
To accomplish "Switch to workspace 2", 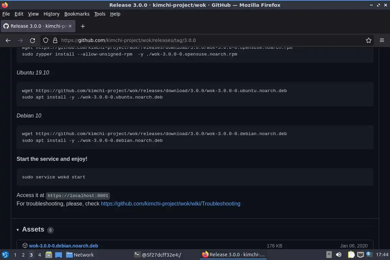I will pos(23,255).
